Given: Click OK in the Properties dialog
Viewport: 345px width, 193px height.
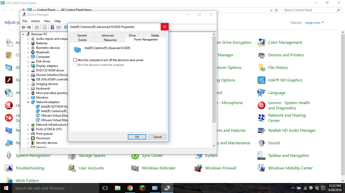Looking at the screenshot, I should [x=137, y=137].
